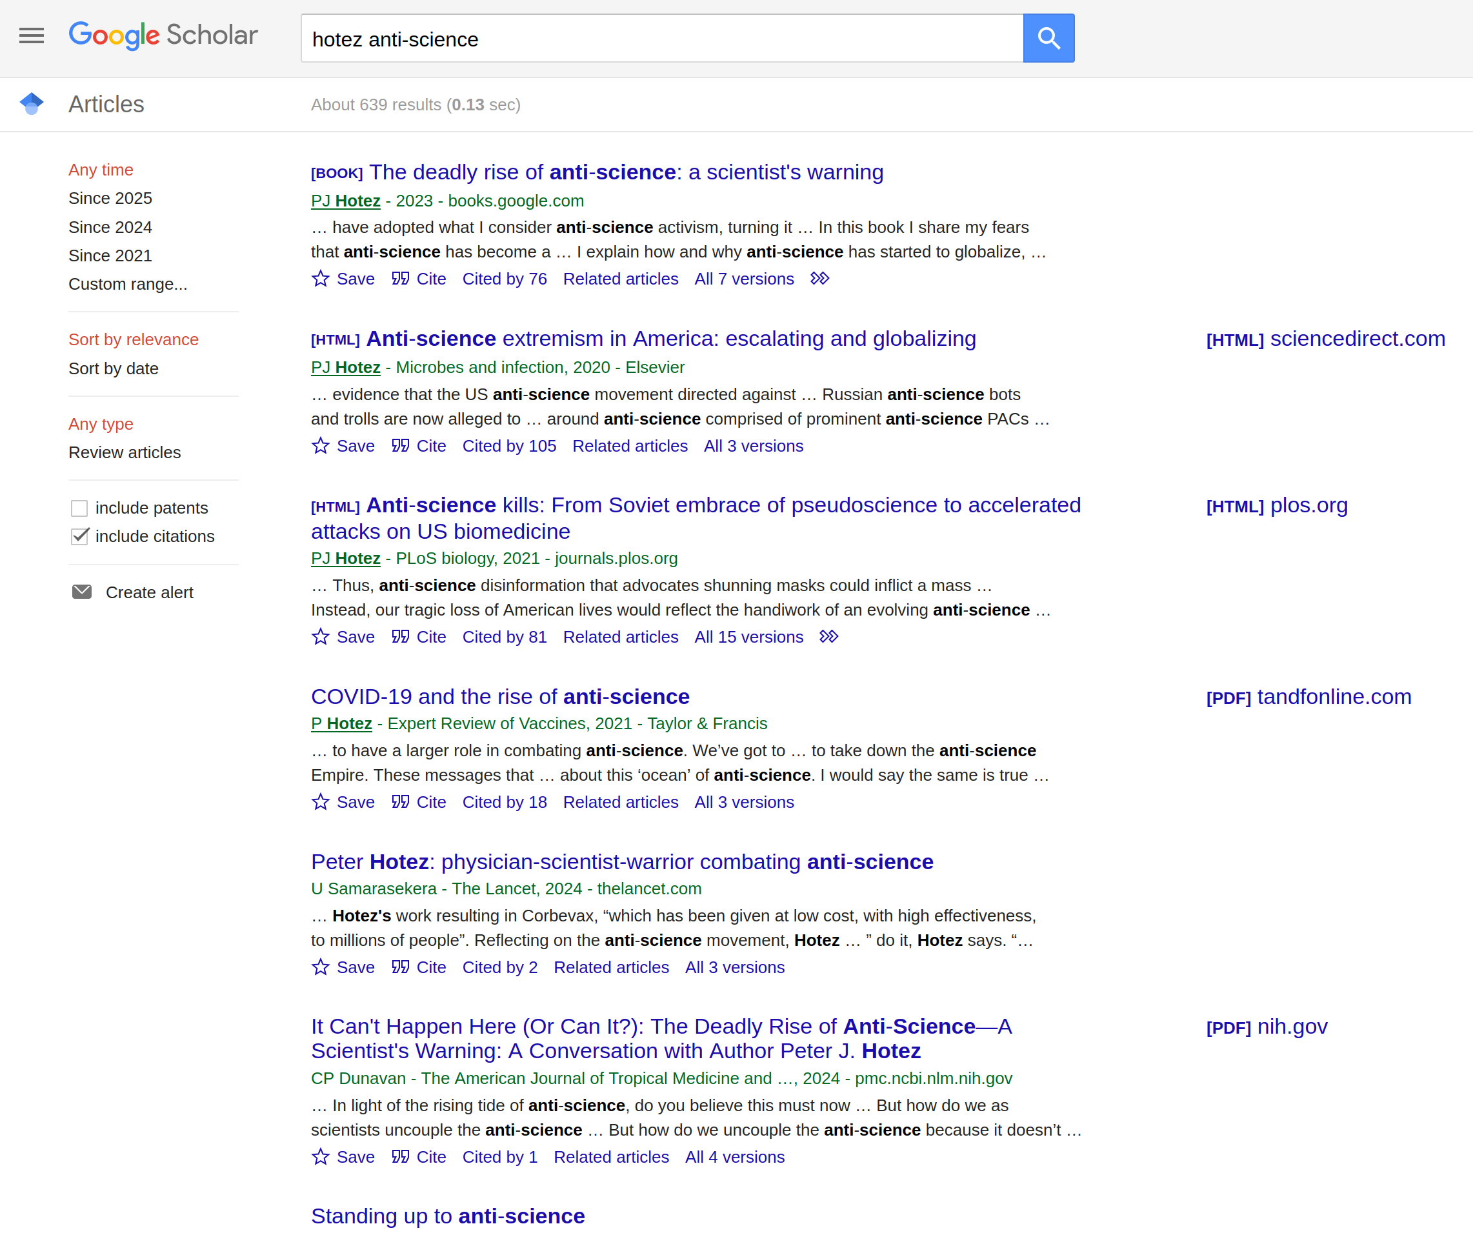1473x1235 pixels.
Task: Open Custom range date filter
Action: pos(128,284)
